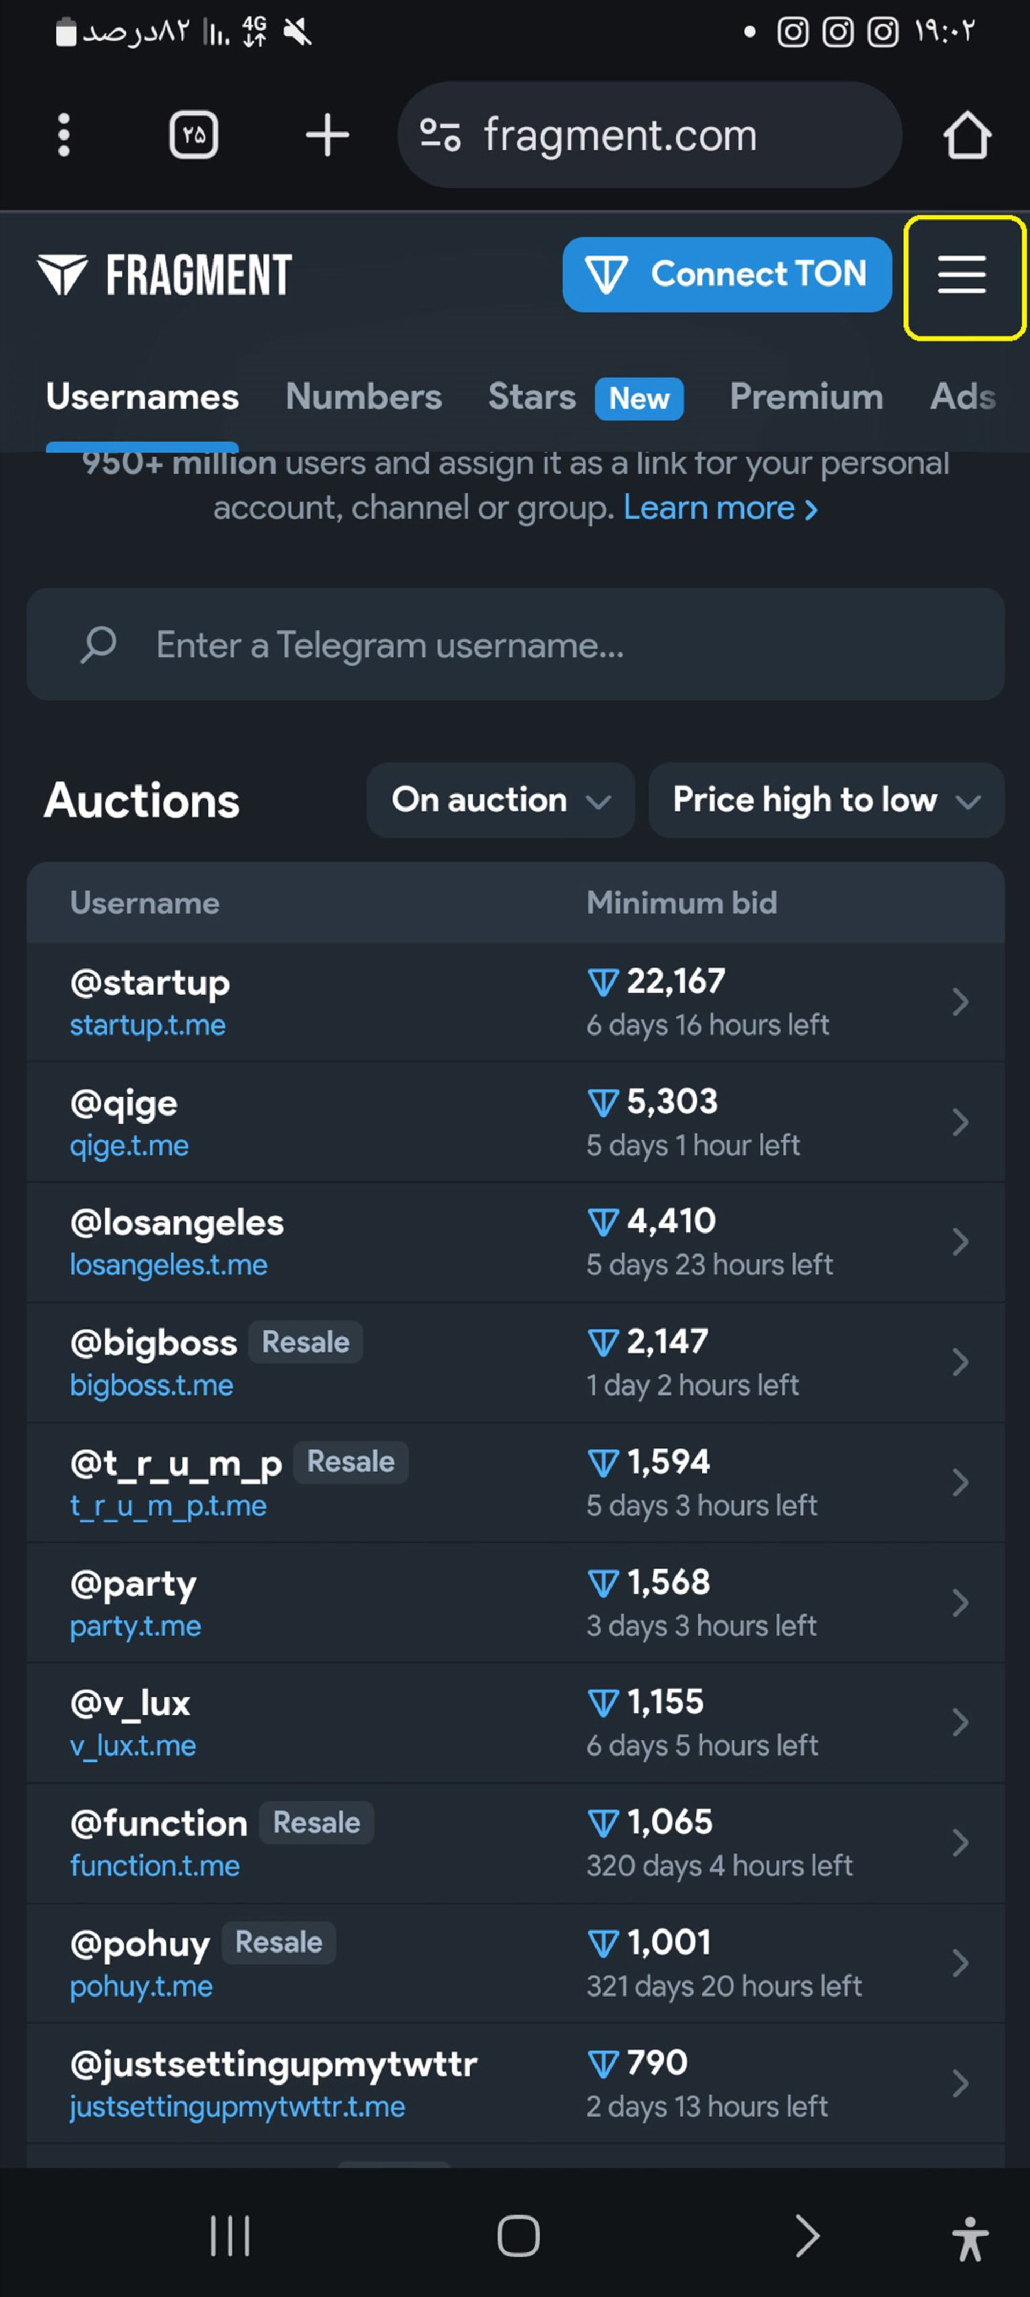This screenshot has height=2297, width=1030.
Task: Open the @bigboss auction row
Action: point(516,1363)
